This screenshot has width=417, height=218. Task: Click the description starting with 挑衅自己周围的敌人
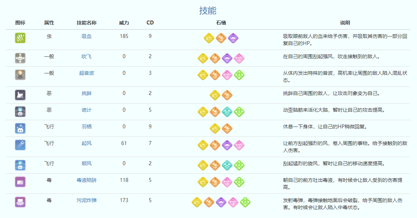pos(331,94)
